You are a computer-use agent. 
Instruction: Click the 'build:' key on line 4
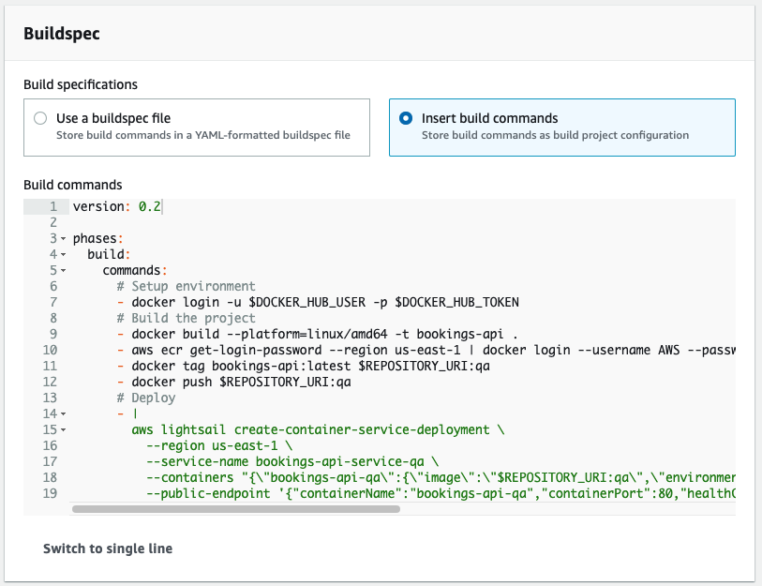(109, 255)
